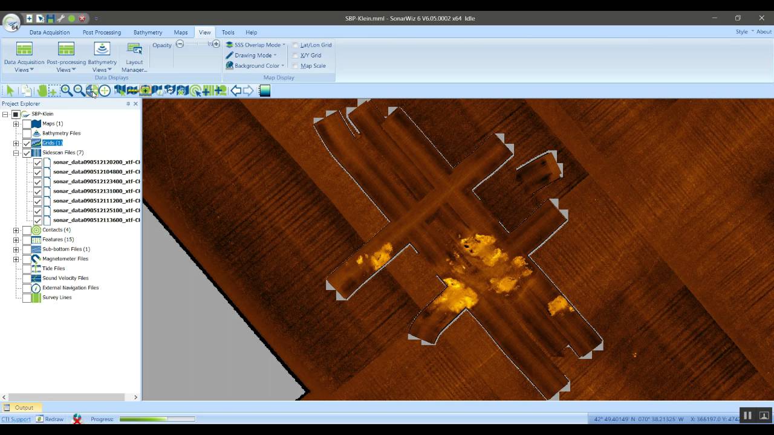Click the quick access open-with-cursor icon
Viewport: 774px width, 435px height.
[x=40, y=18]
